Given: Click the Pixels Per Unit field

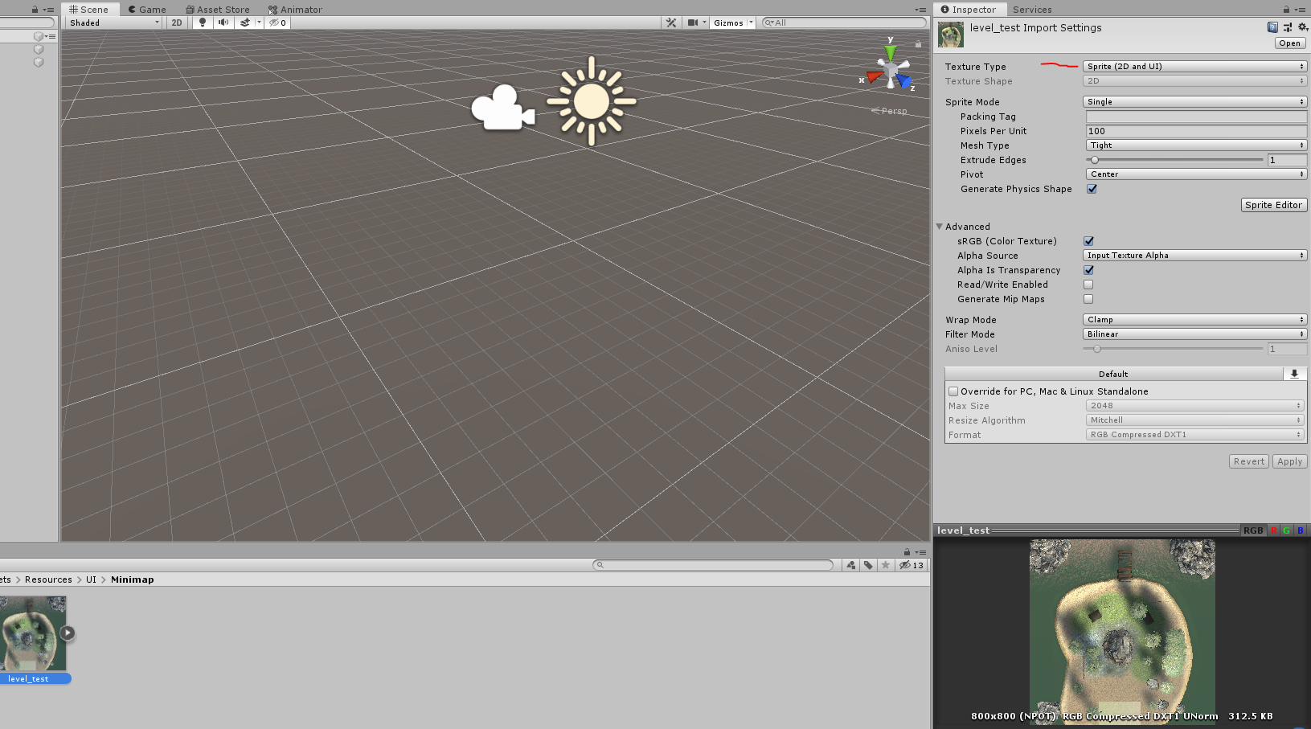Looking at the screenshot, I should pos(1196,131).
